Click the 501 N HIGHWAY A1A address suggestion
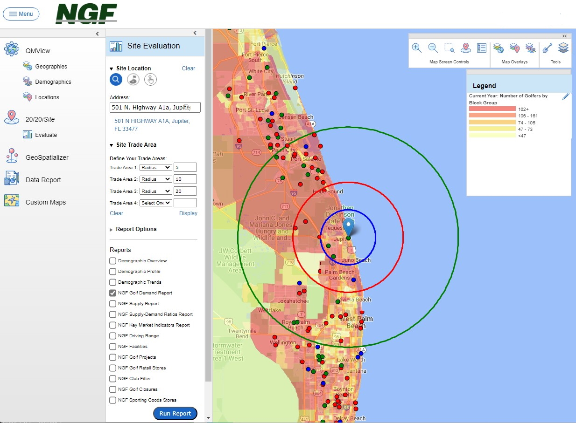 [x=152, y=125]
